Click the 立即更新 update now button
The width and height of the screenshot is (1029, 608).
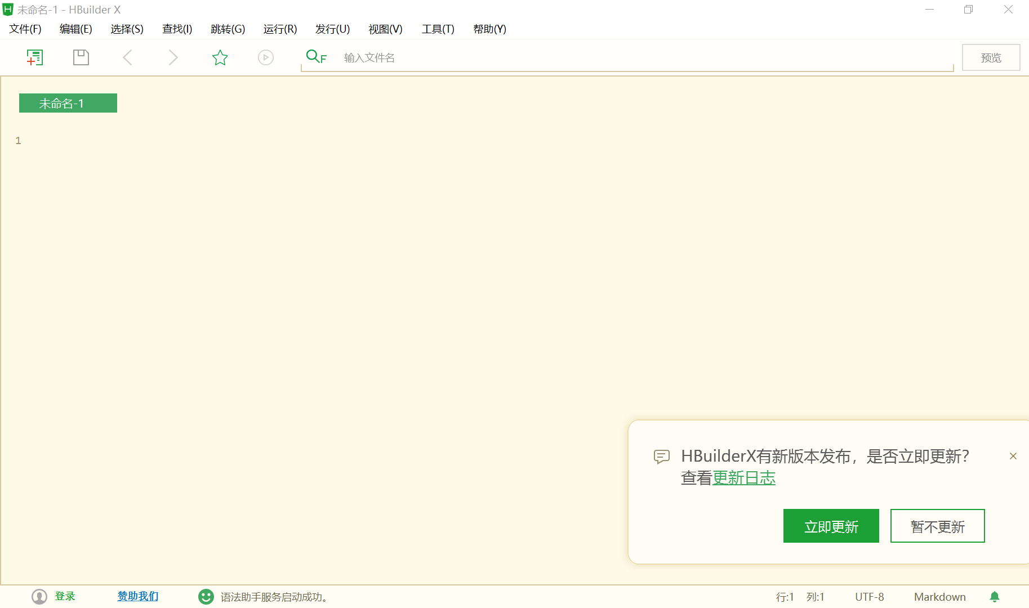[x=831, y=526]
